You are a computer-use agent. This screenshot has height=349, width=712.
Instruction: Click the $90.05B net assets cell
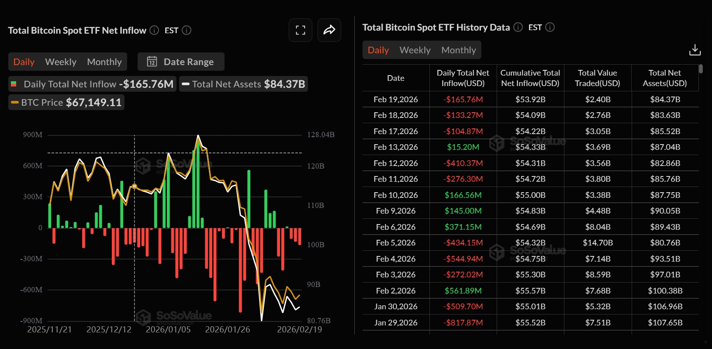[665, 211]
